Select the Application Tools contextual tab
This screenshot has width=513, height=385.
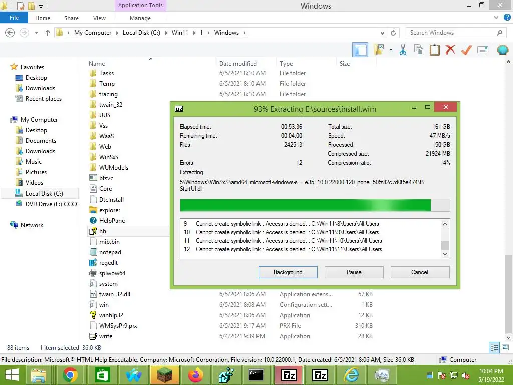(140, 5)
